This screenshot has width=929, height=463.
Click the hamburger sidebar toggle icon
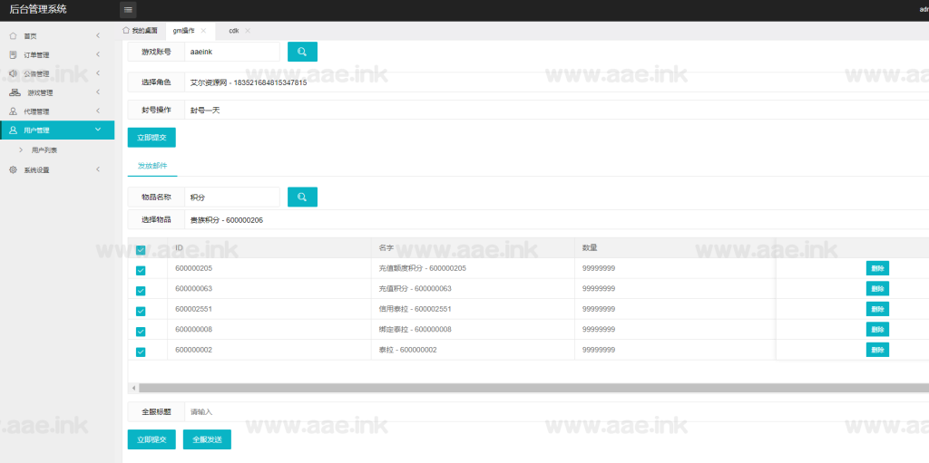[128, 10]
